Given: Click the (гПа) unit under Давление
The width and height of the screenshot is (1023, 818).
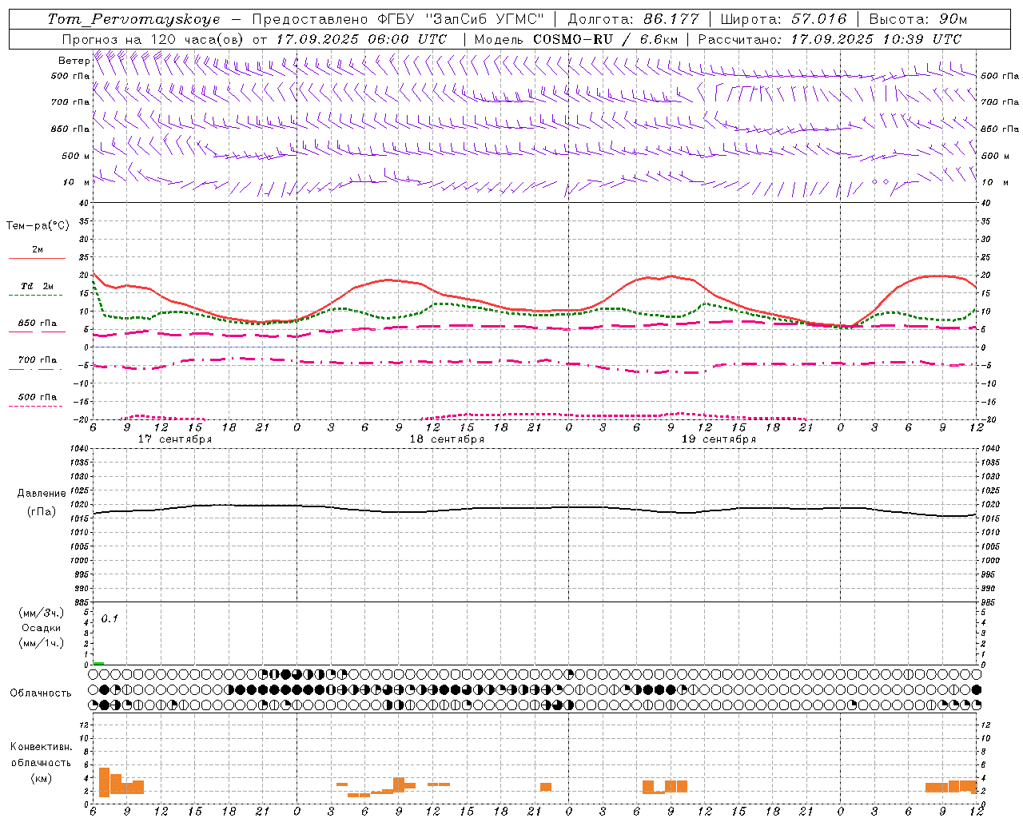Looking at the screenshot, I should click(x=42, y=511).
